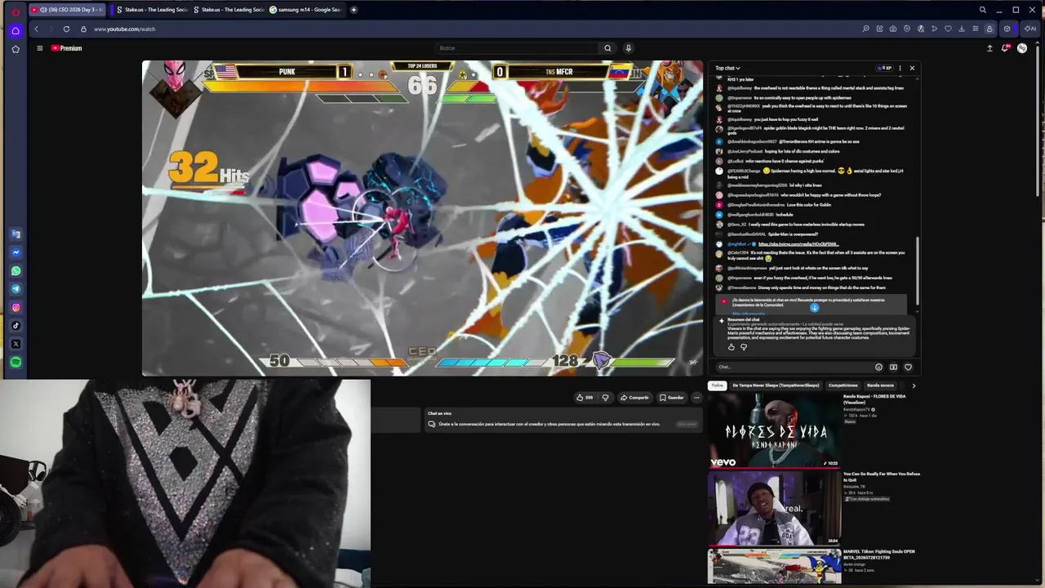The width and height of the screenshot is (1045, 588).
Task: Select the Banda sonora filter chip
Action: pyautogui.click(x=880, y=385)
